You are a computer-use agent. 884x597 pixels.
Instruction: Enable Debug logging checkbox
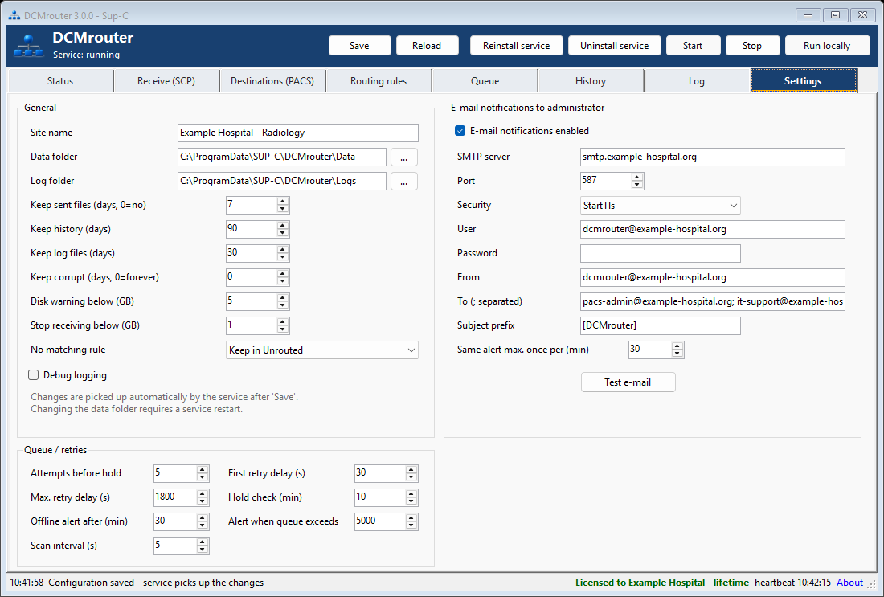click(34, 375)
